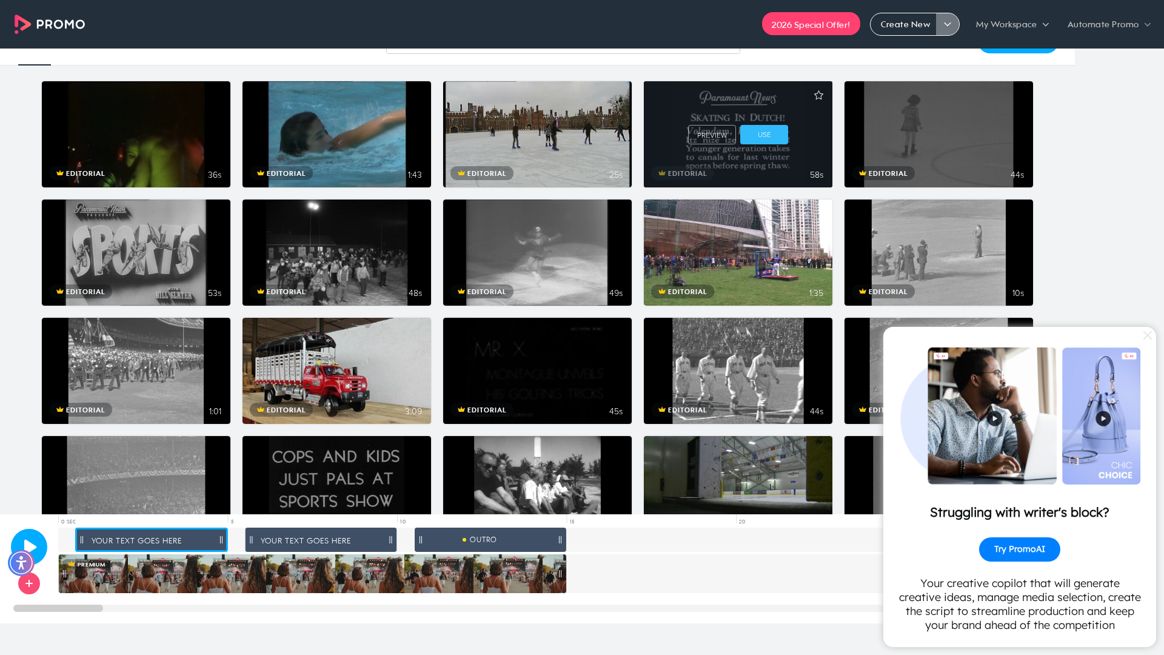
Task: Click the Try PromoAI button
Action: pyautogui.click(x=1019, y=549)
